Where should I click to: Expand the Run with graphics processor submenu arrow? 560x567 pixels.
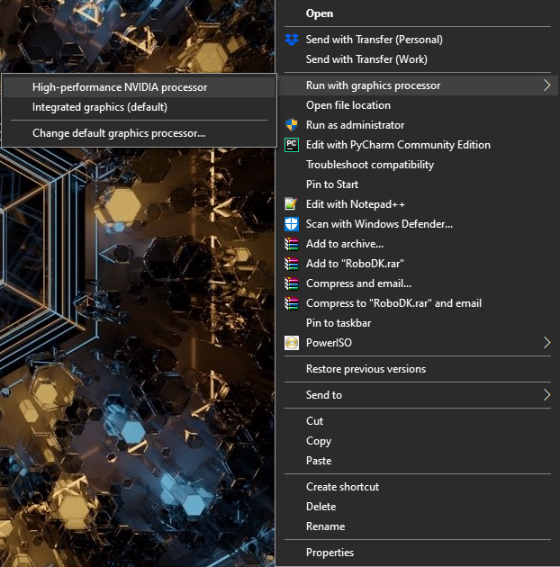click(x=546, y=85)
